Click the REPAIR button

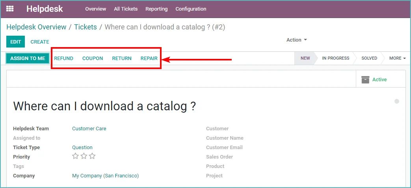point(149,58)
